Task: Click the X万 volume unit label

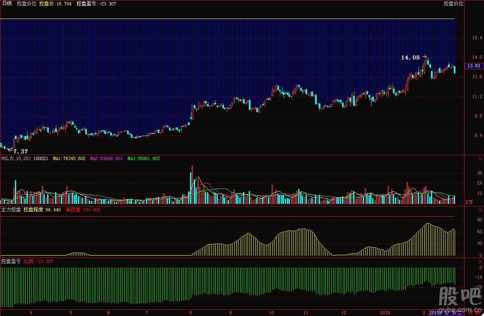Action: (x=469, y=202)
